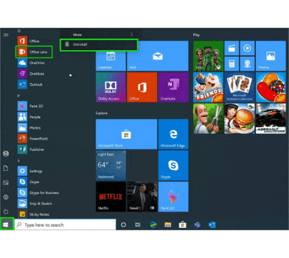The image size is (289, 258).
Task: Open Skype for Business from list
Action: coord(38,193)
